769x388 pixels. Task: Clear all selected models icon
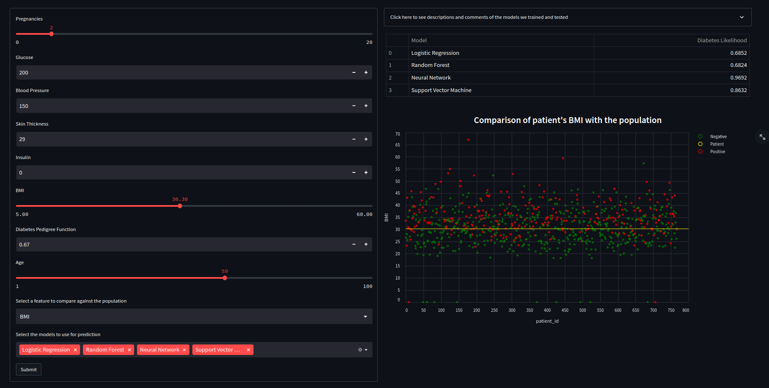(360, 350)
